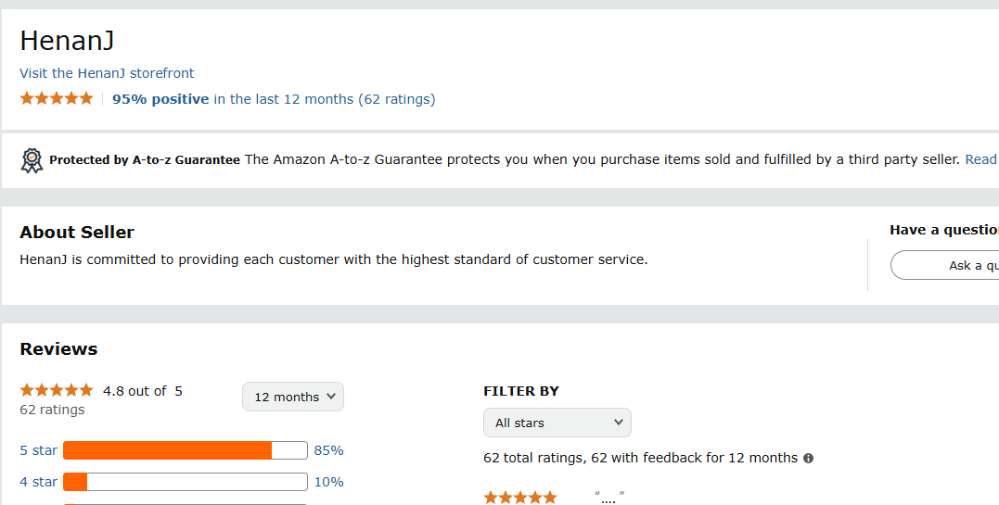This screenshot has height=505, width=999.
Task: Click the 62 ratings count under Reviews
Action: click(x=52, y=410)
